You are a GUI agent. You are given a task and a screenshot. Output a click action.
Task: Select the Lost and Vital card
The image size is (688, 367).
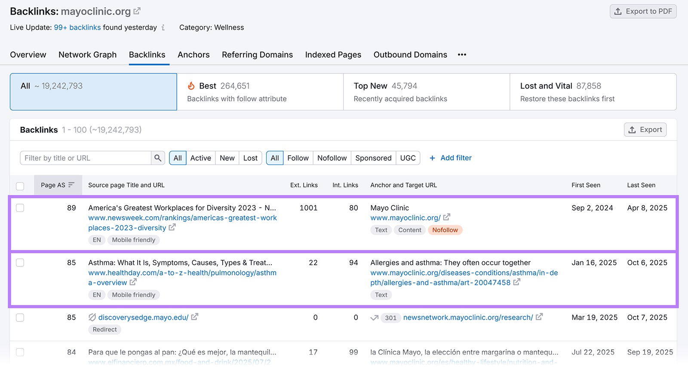[x=593, y=92]
